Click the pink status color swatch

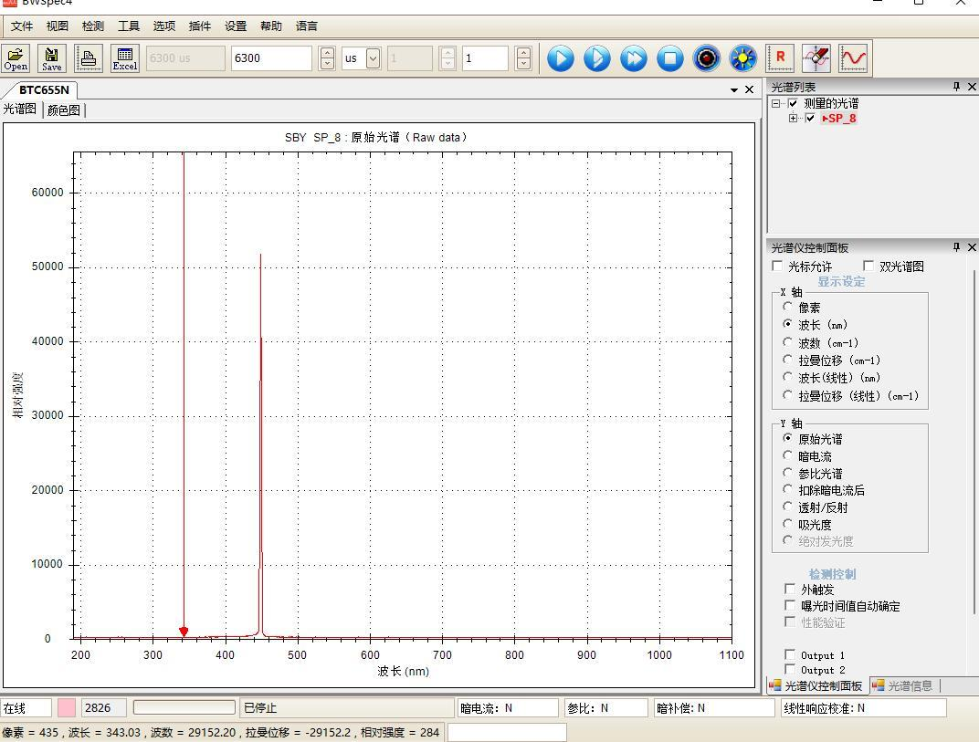coord(67,707)
